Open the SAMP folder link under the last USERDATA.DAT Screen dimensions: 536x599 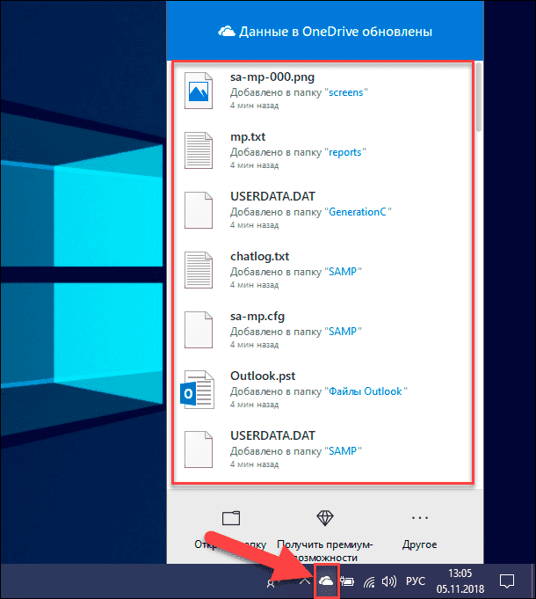coord(343,451)
